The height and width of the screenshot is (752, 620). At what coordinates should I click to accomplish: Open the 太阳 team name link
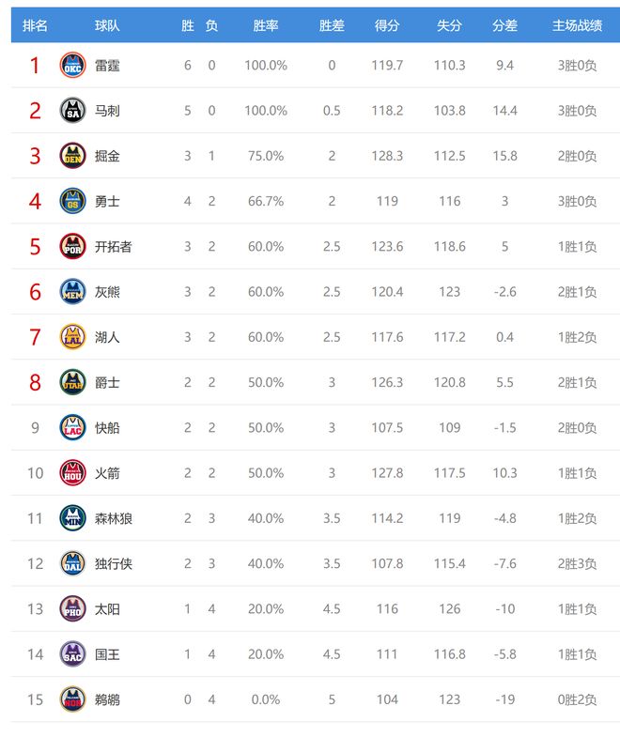pyautogui.click(x=107, y=608)
